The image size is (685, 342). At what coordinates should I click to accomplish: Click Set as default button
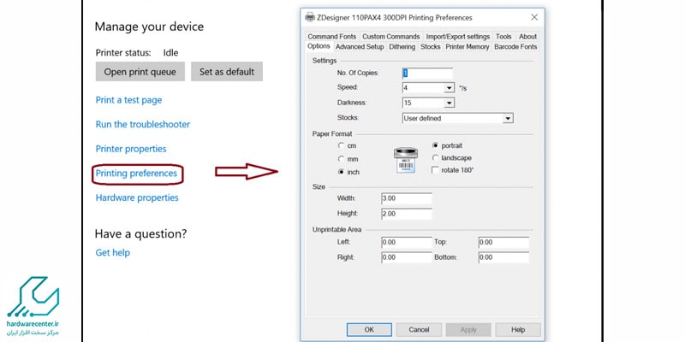(227, 72)
